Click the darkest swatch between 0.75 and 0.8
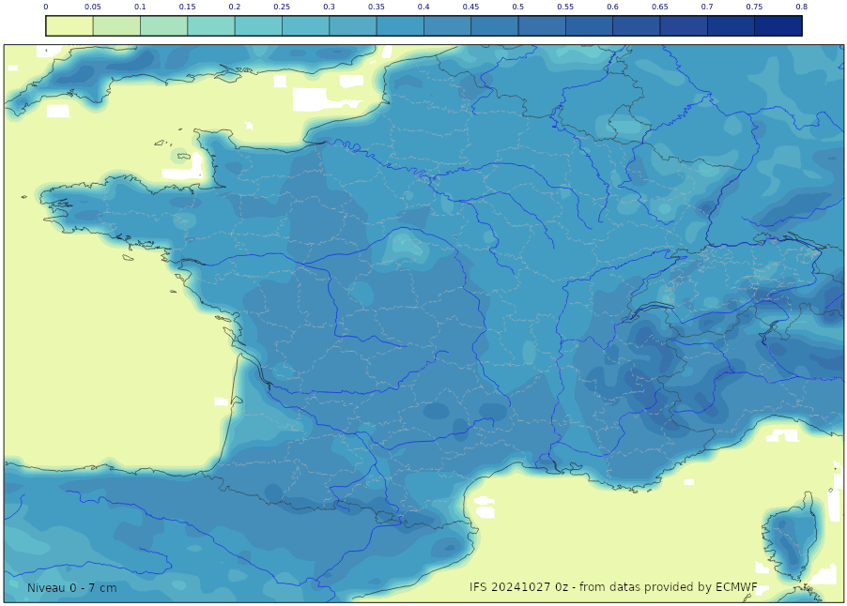 (778, 25)
